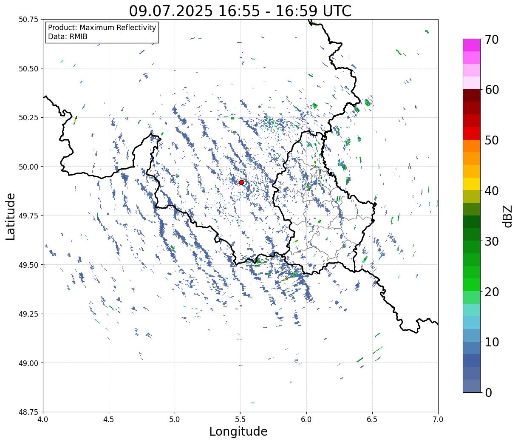518x442 pixels.
Task: Click the bottom slate-blue colorbar segment at 0
Action: coord(472,385)
